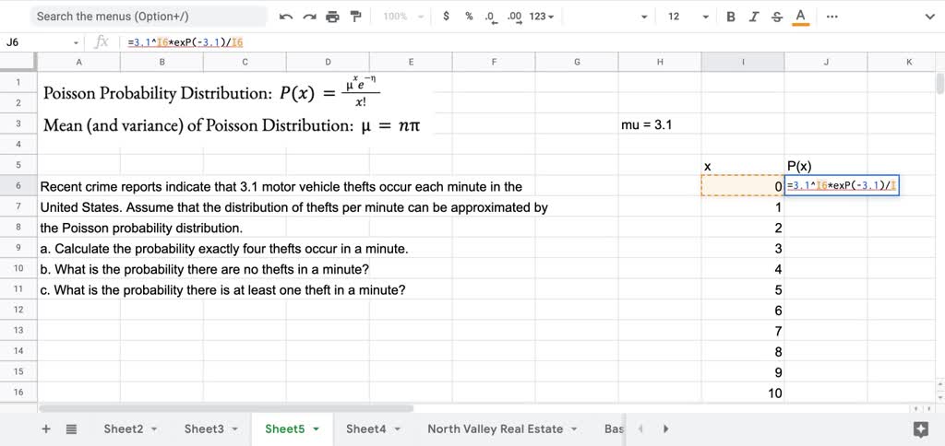This screenshot has height=446, width=945.
Task: Open the Sheet3 tab menu arrow
Action: point(235,429)
